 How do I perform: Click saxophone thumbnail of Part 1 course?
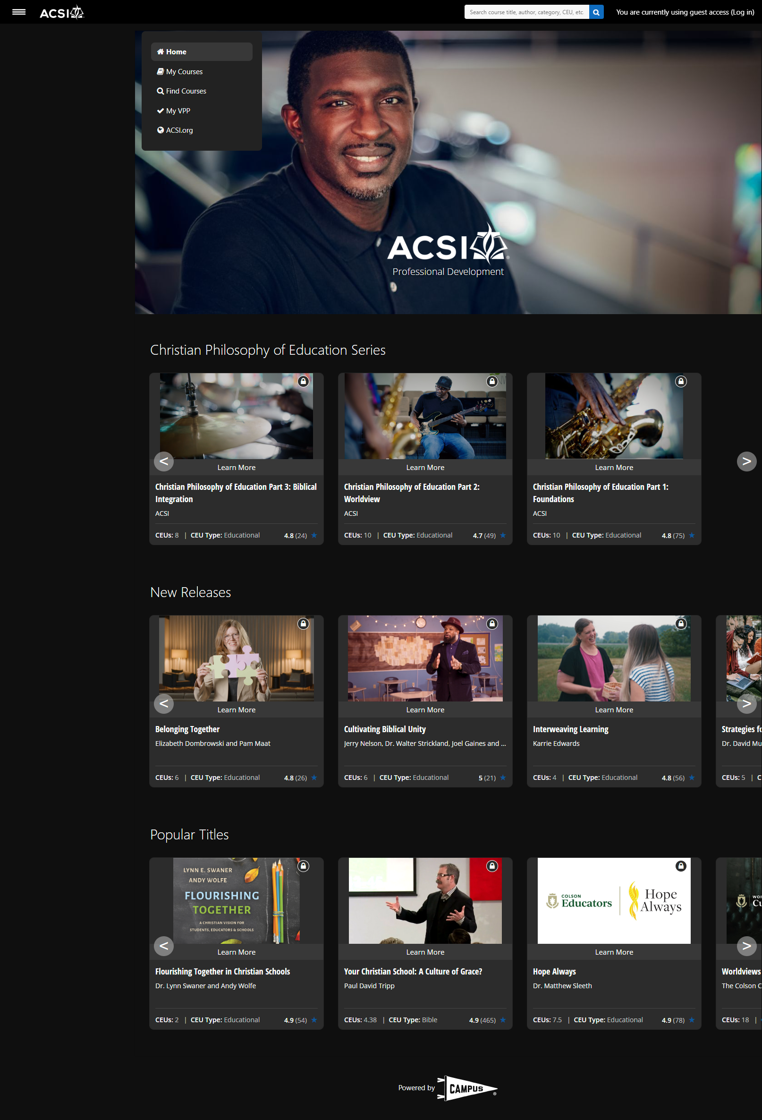[x=614, y=416]
